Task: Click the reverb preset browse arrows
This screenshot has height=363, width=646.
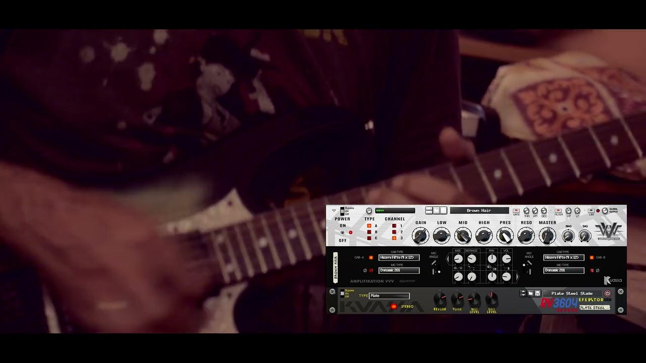Action: click(523, 293)
